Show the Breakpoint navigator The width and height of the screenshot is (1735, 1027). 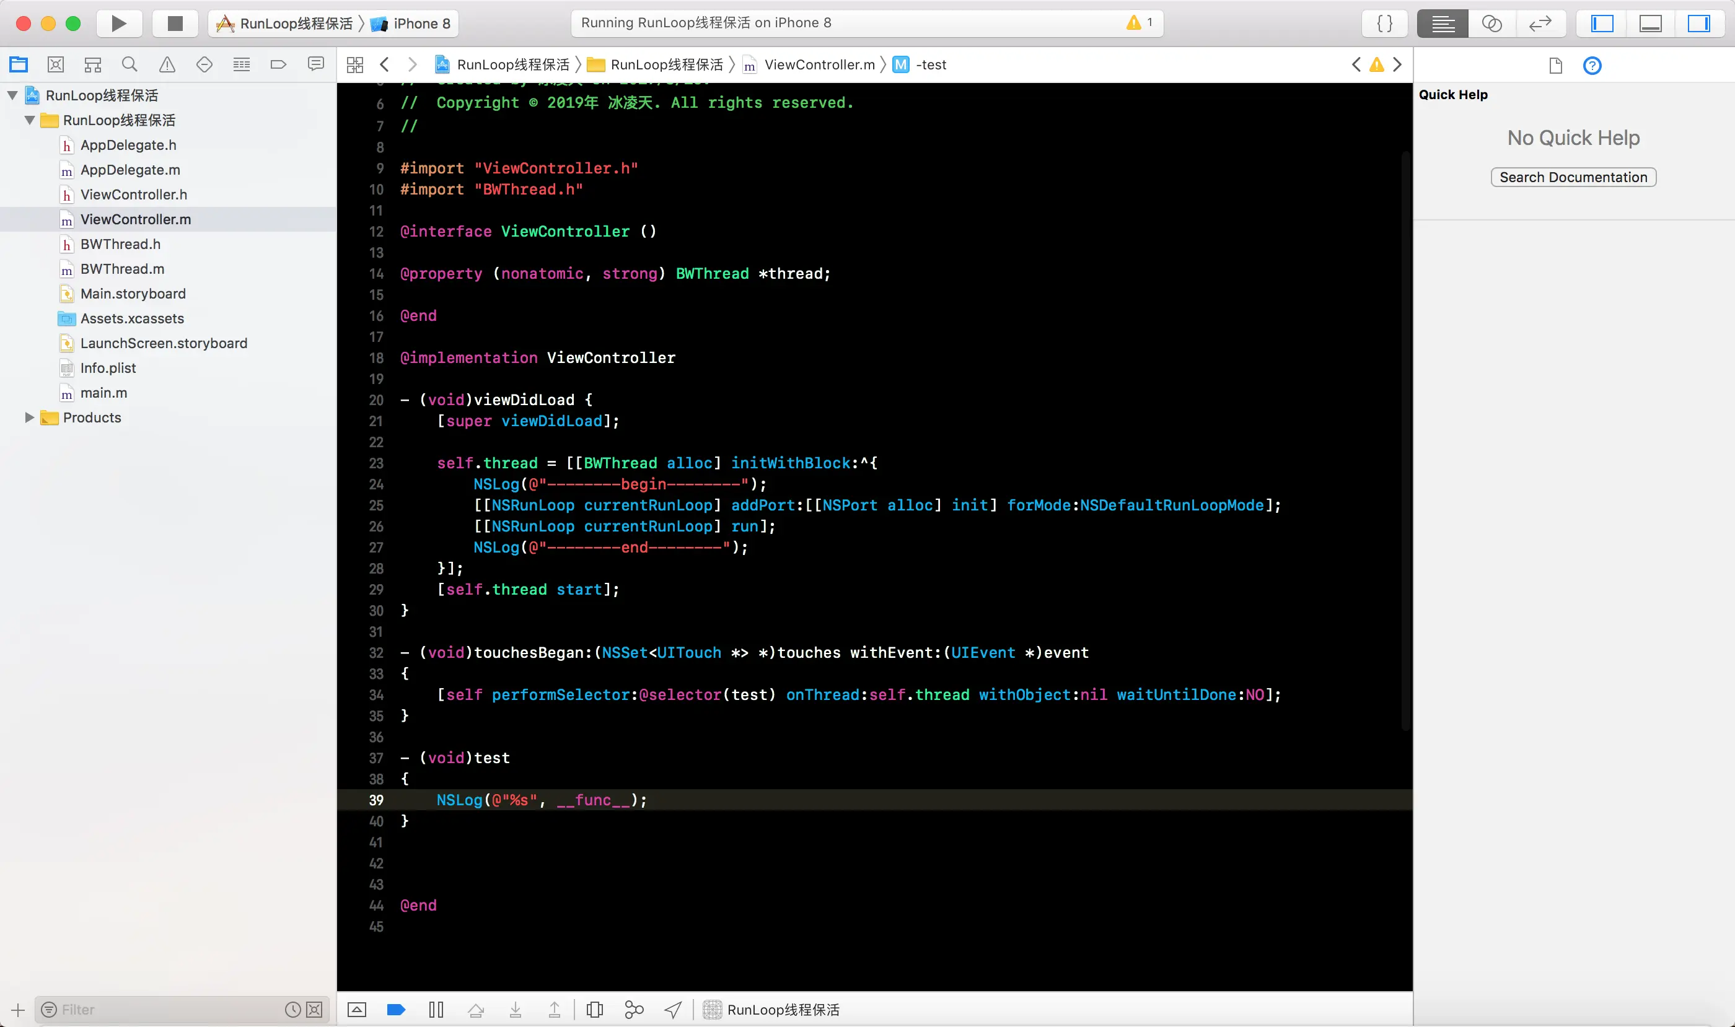point(278,65)
